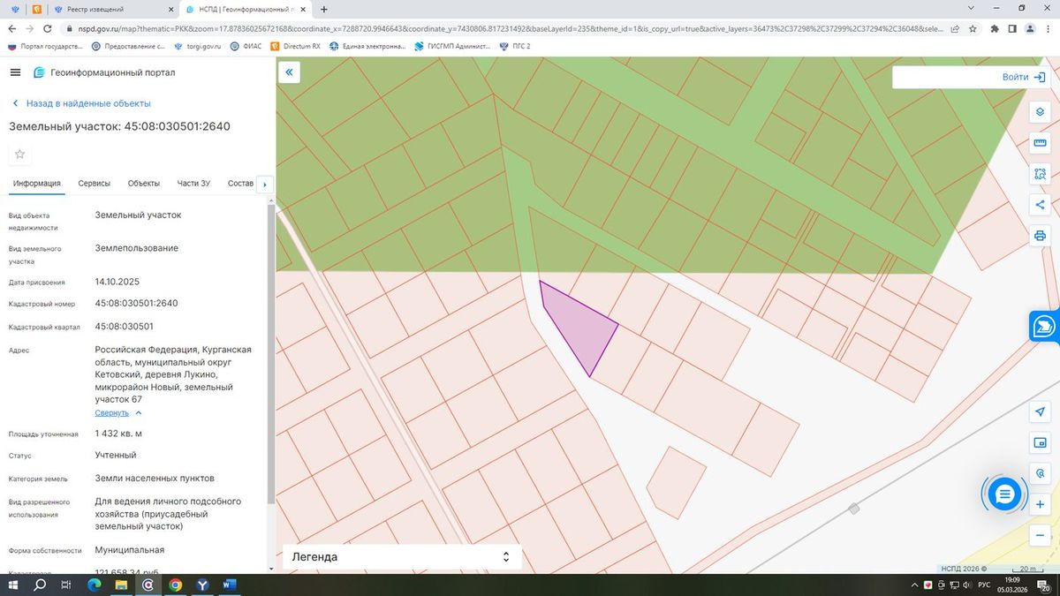Screen dimensions: 1060x596
Task: Open the Единая электронна... bookmark
Action: coord(367,46)
